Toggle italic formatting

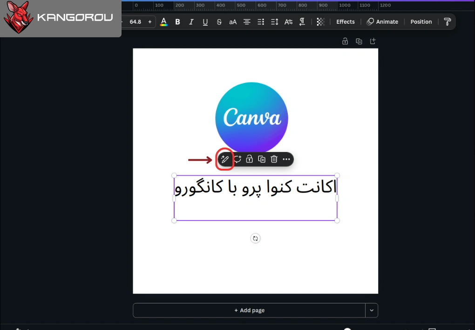191,22
